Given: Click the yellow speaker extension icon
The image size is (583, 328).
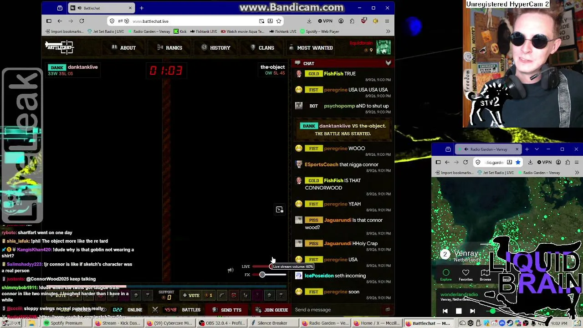Looking at the screenshot, I should (x=375, y=21).
